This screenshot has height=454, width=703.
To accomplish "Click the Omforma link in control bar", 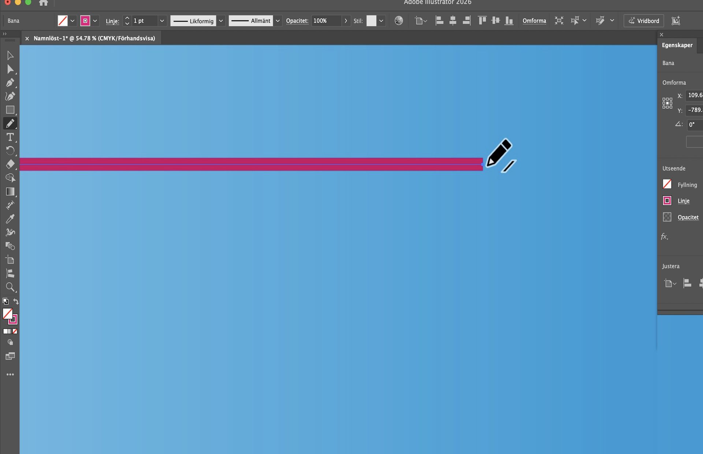I will [534, 21].
